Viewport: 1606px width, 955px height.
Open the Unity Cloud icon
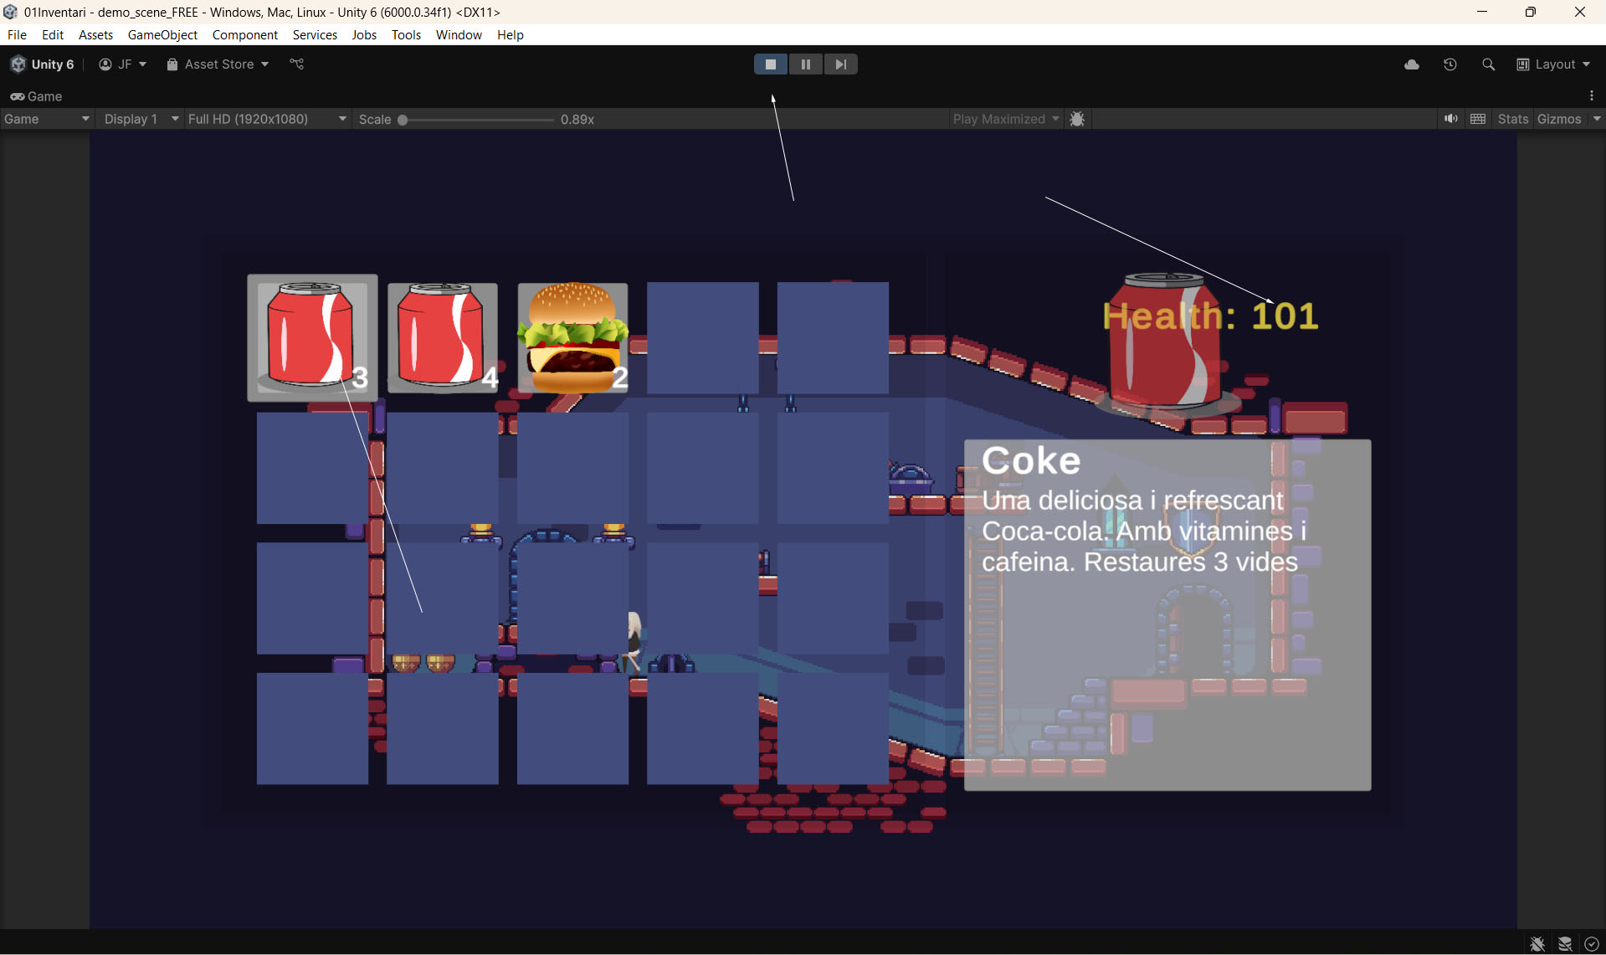click(x=1411, y=64)
